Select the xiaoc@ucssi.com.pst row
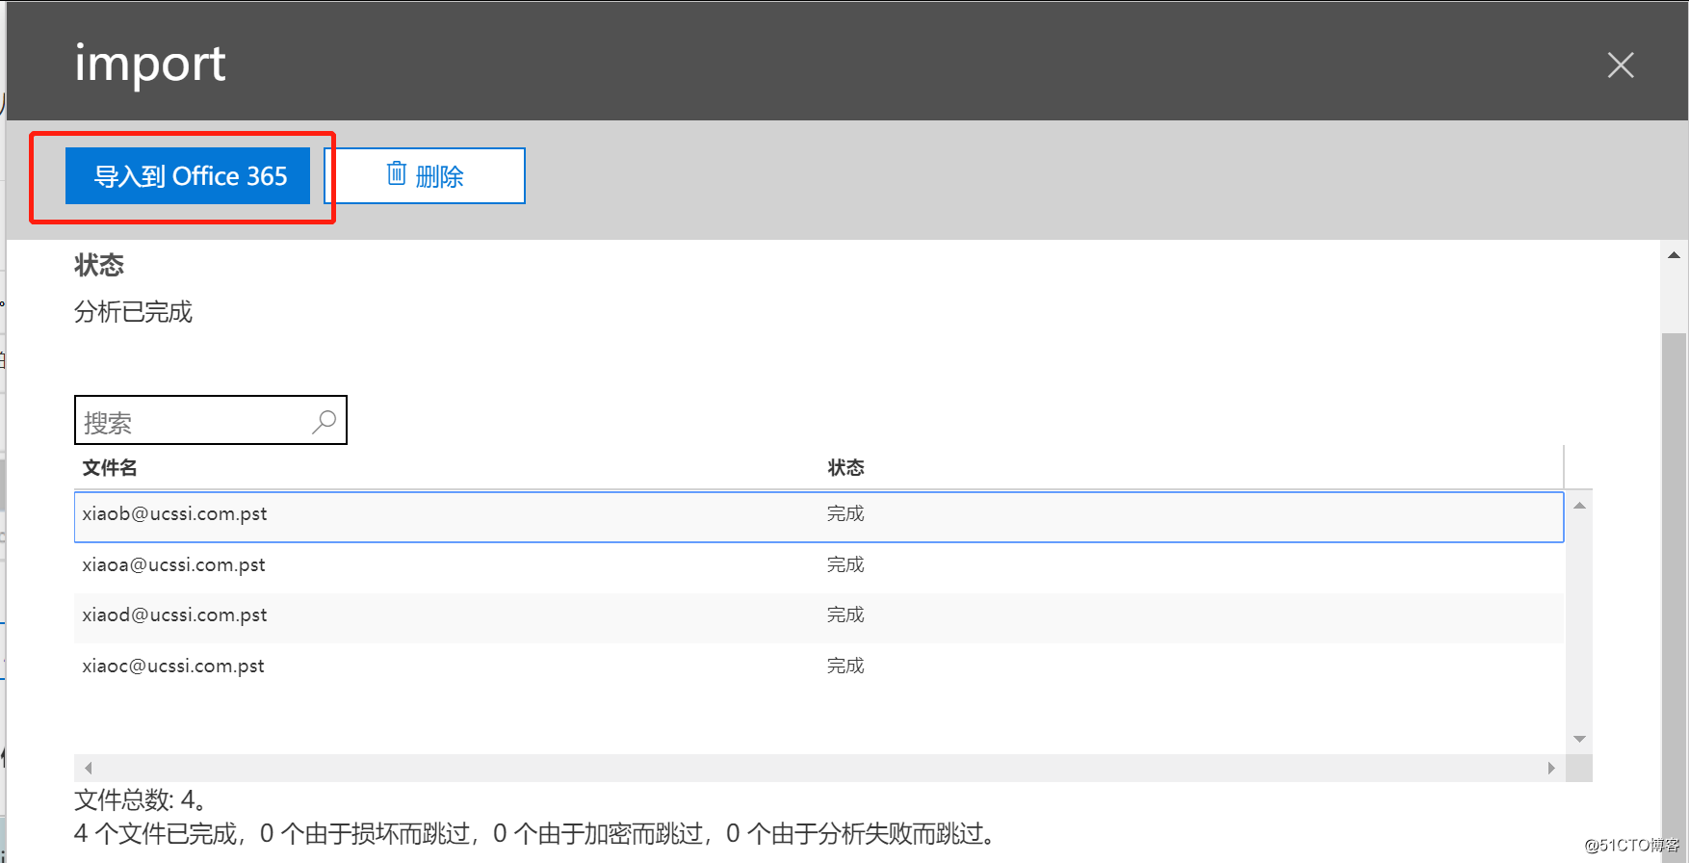 point(819,667)
